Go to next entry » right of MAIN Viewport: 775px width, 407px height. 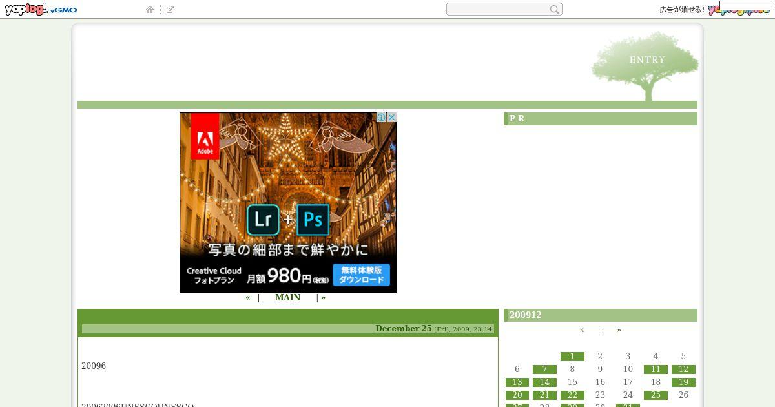click(324, 298)
